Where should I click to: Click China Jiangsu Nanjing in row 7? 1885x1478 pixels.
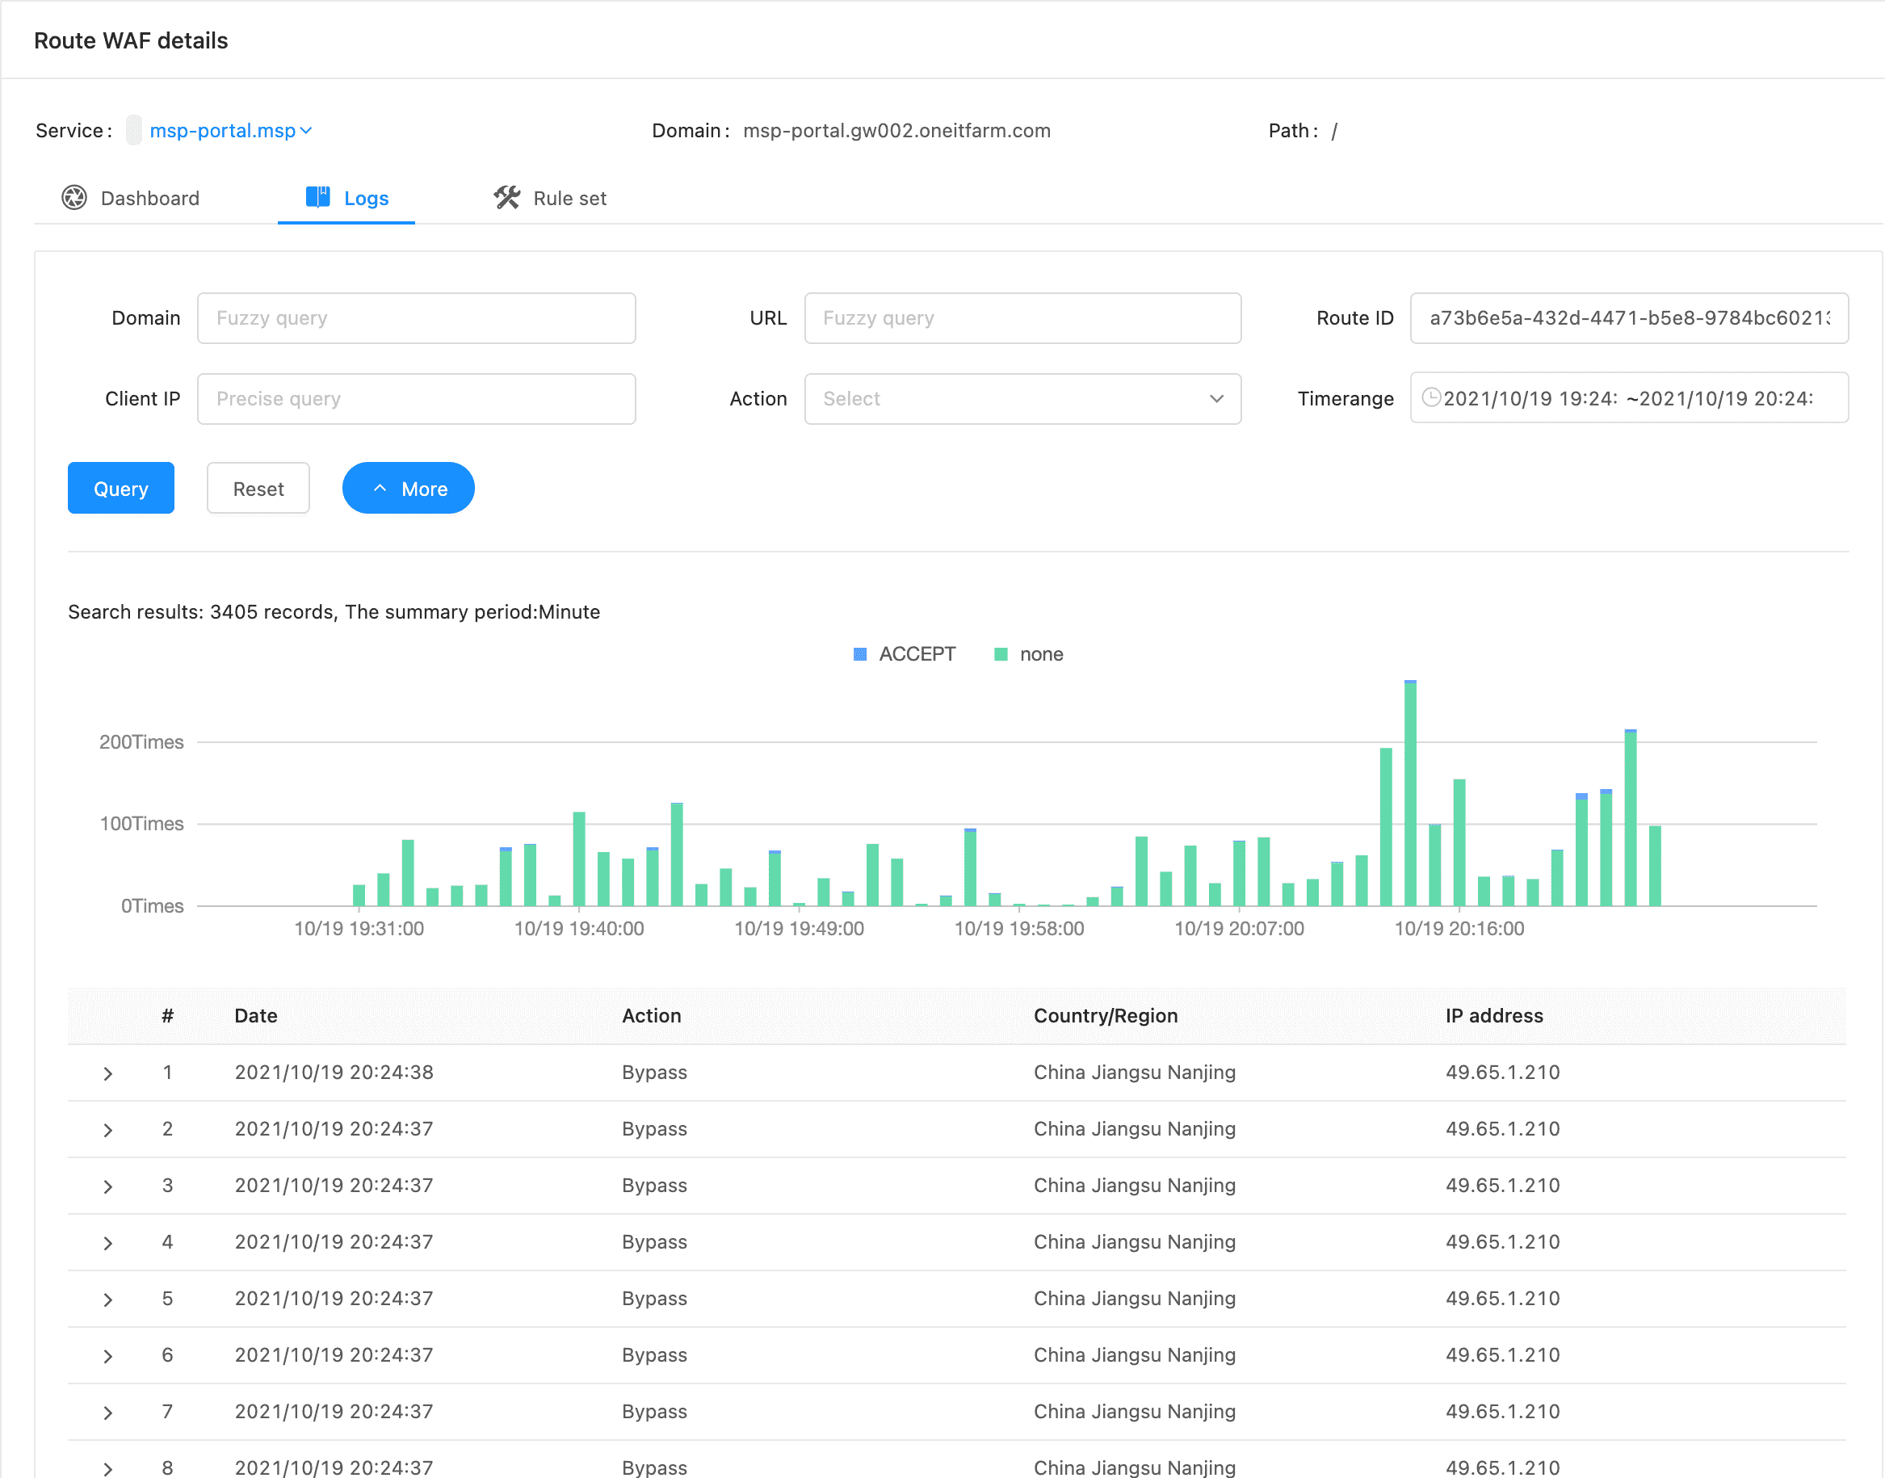(x=1134, y=1412)
